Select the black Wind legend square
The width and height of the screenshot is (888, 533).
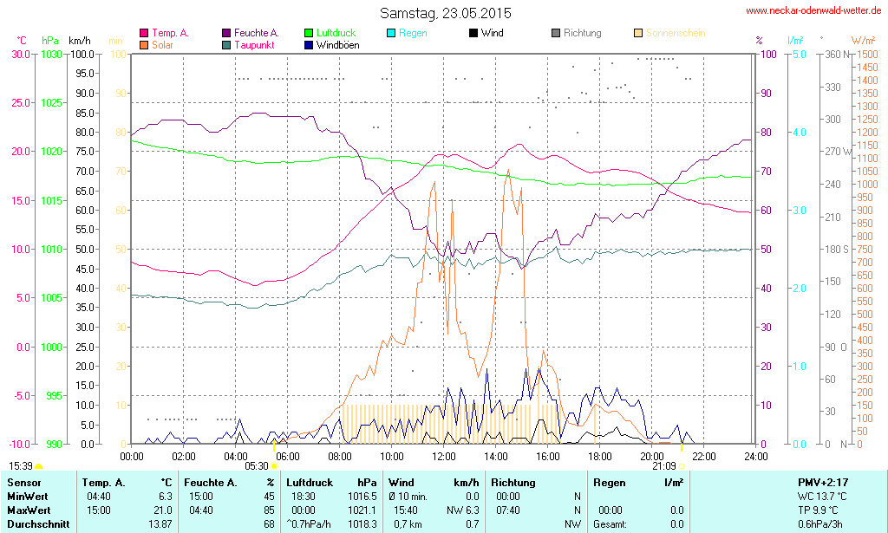click(473, 33)
